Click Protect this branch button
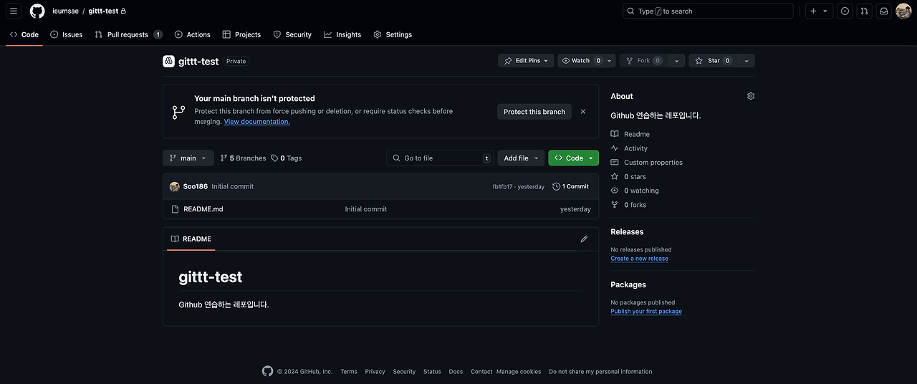The height and width of the screenshot is (384, 917). point(534,112)
